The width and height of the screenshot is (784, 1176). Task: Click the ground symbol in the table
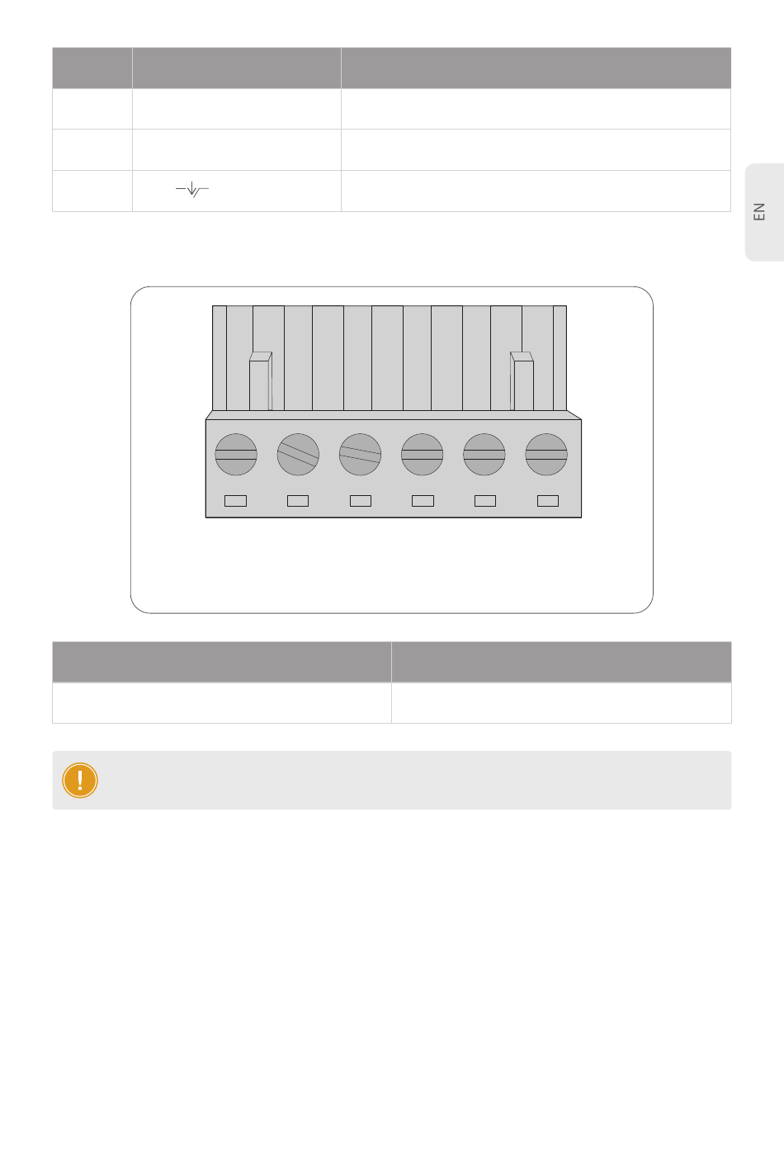191,191
